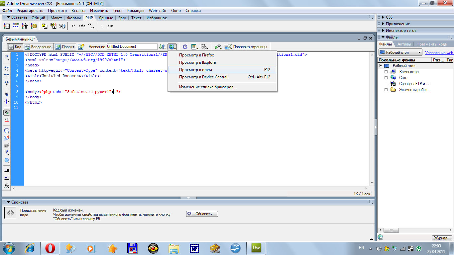Screen dimensions: 454x255
Task: Open View options dropdown
Action: point(194,47)
